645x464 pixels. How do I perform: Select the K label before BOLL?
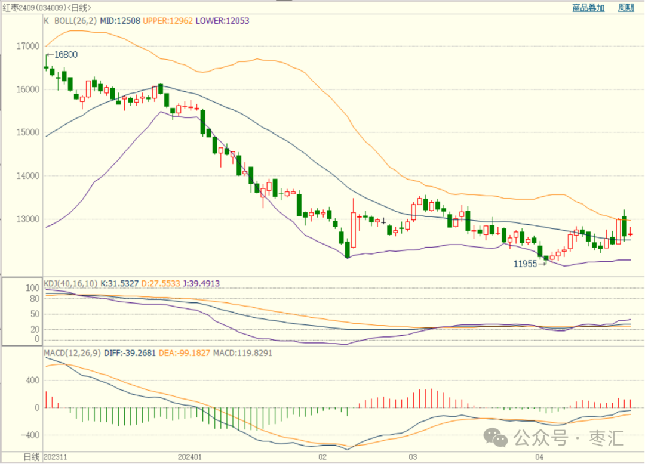point(46,21)
